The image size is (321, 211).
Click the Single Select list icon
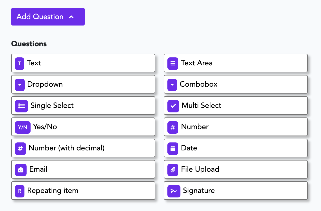point(21,106)
